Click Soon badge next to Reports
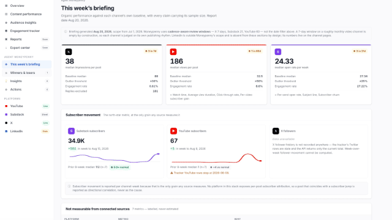 click(x=45, y=39)
